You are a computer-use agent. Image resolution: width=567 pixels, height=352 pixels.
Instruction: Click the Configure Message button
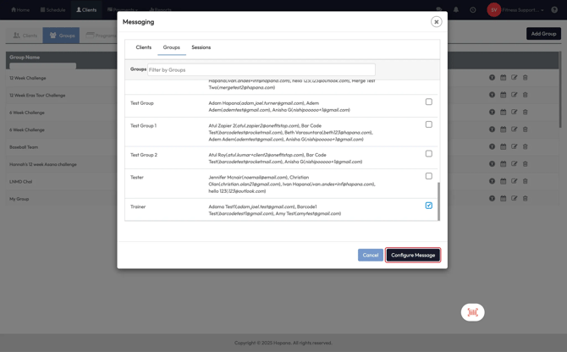[413, 255]
